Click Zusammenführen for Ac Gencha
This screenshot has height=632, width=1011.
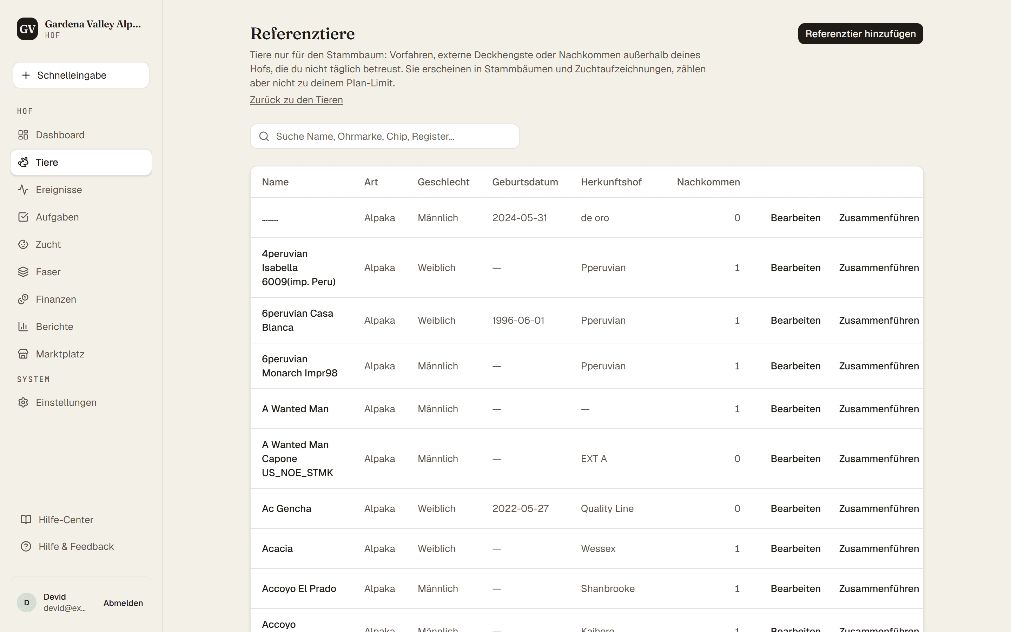click(879, 508)
